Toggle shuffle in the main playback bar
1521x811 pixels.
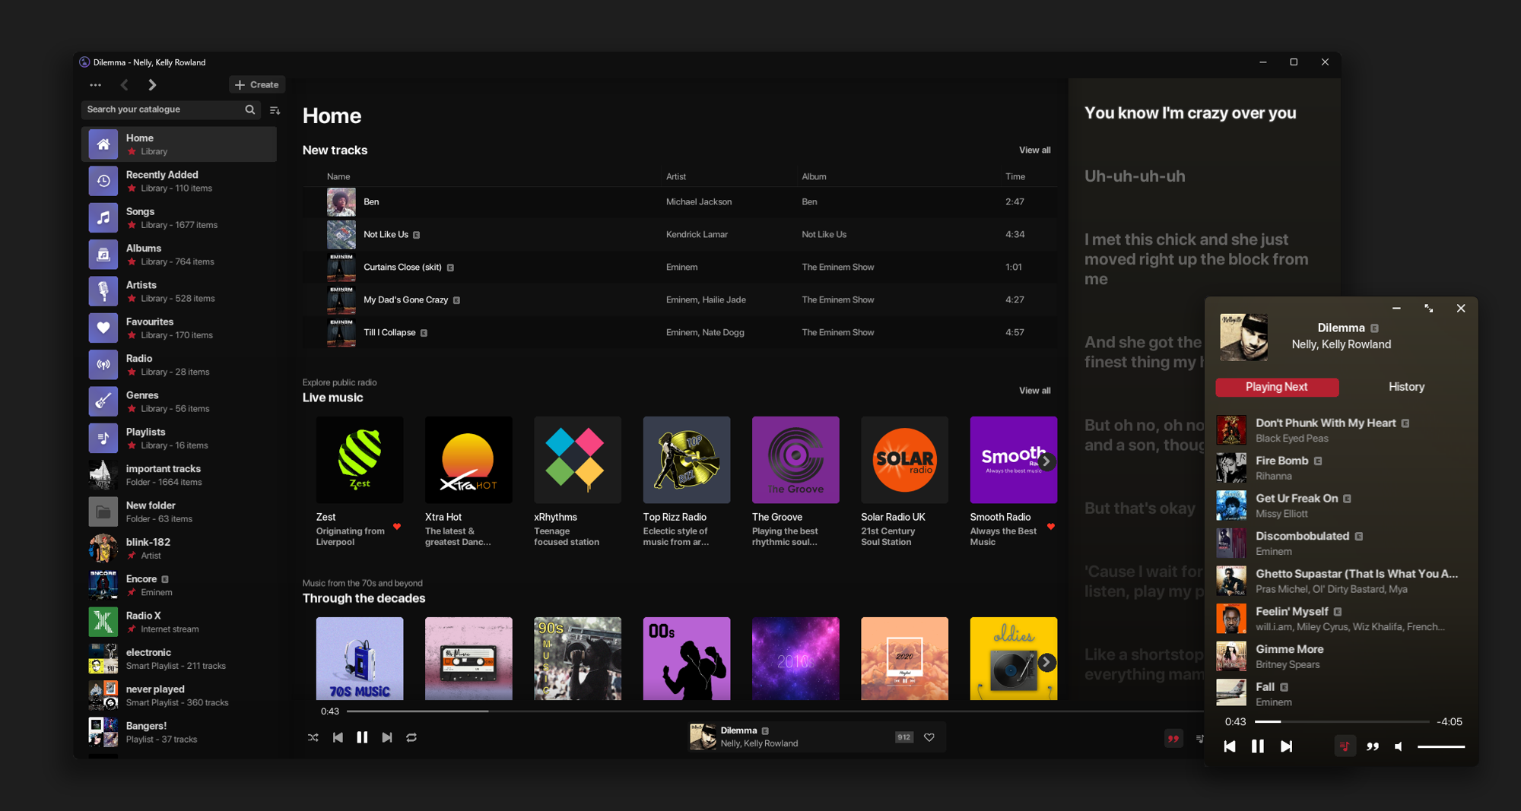click(x=313, y=737)
